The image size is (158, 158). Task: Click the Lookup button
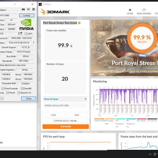27,15
